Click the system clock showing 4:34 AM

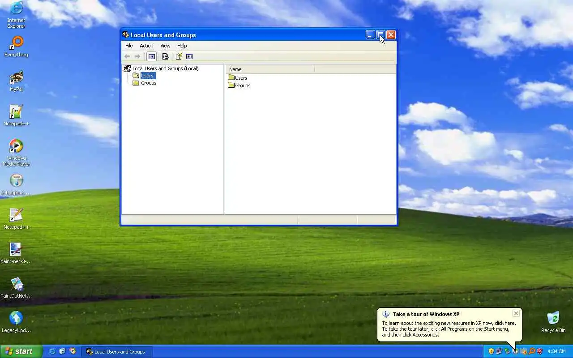pyautogui.click(x=556, y=352)
